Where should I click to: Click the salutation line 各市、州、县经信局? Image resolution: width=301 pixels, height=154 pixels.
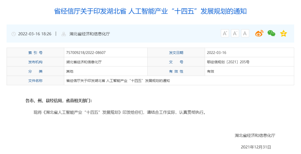59,100
